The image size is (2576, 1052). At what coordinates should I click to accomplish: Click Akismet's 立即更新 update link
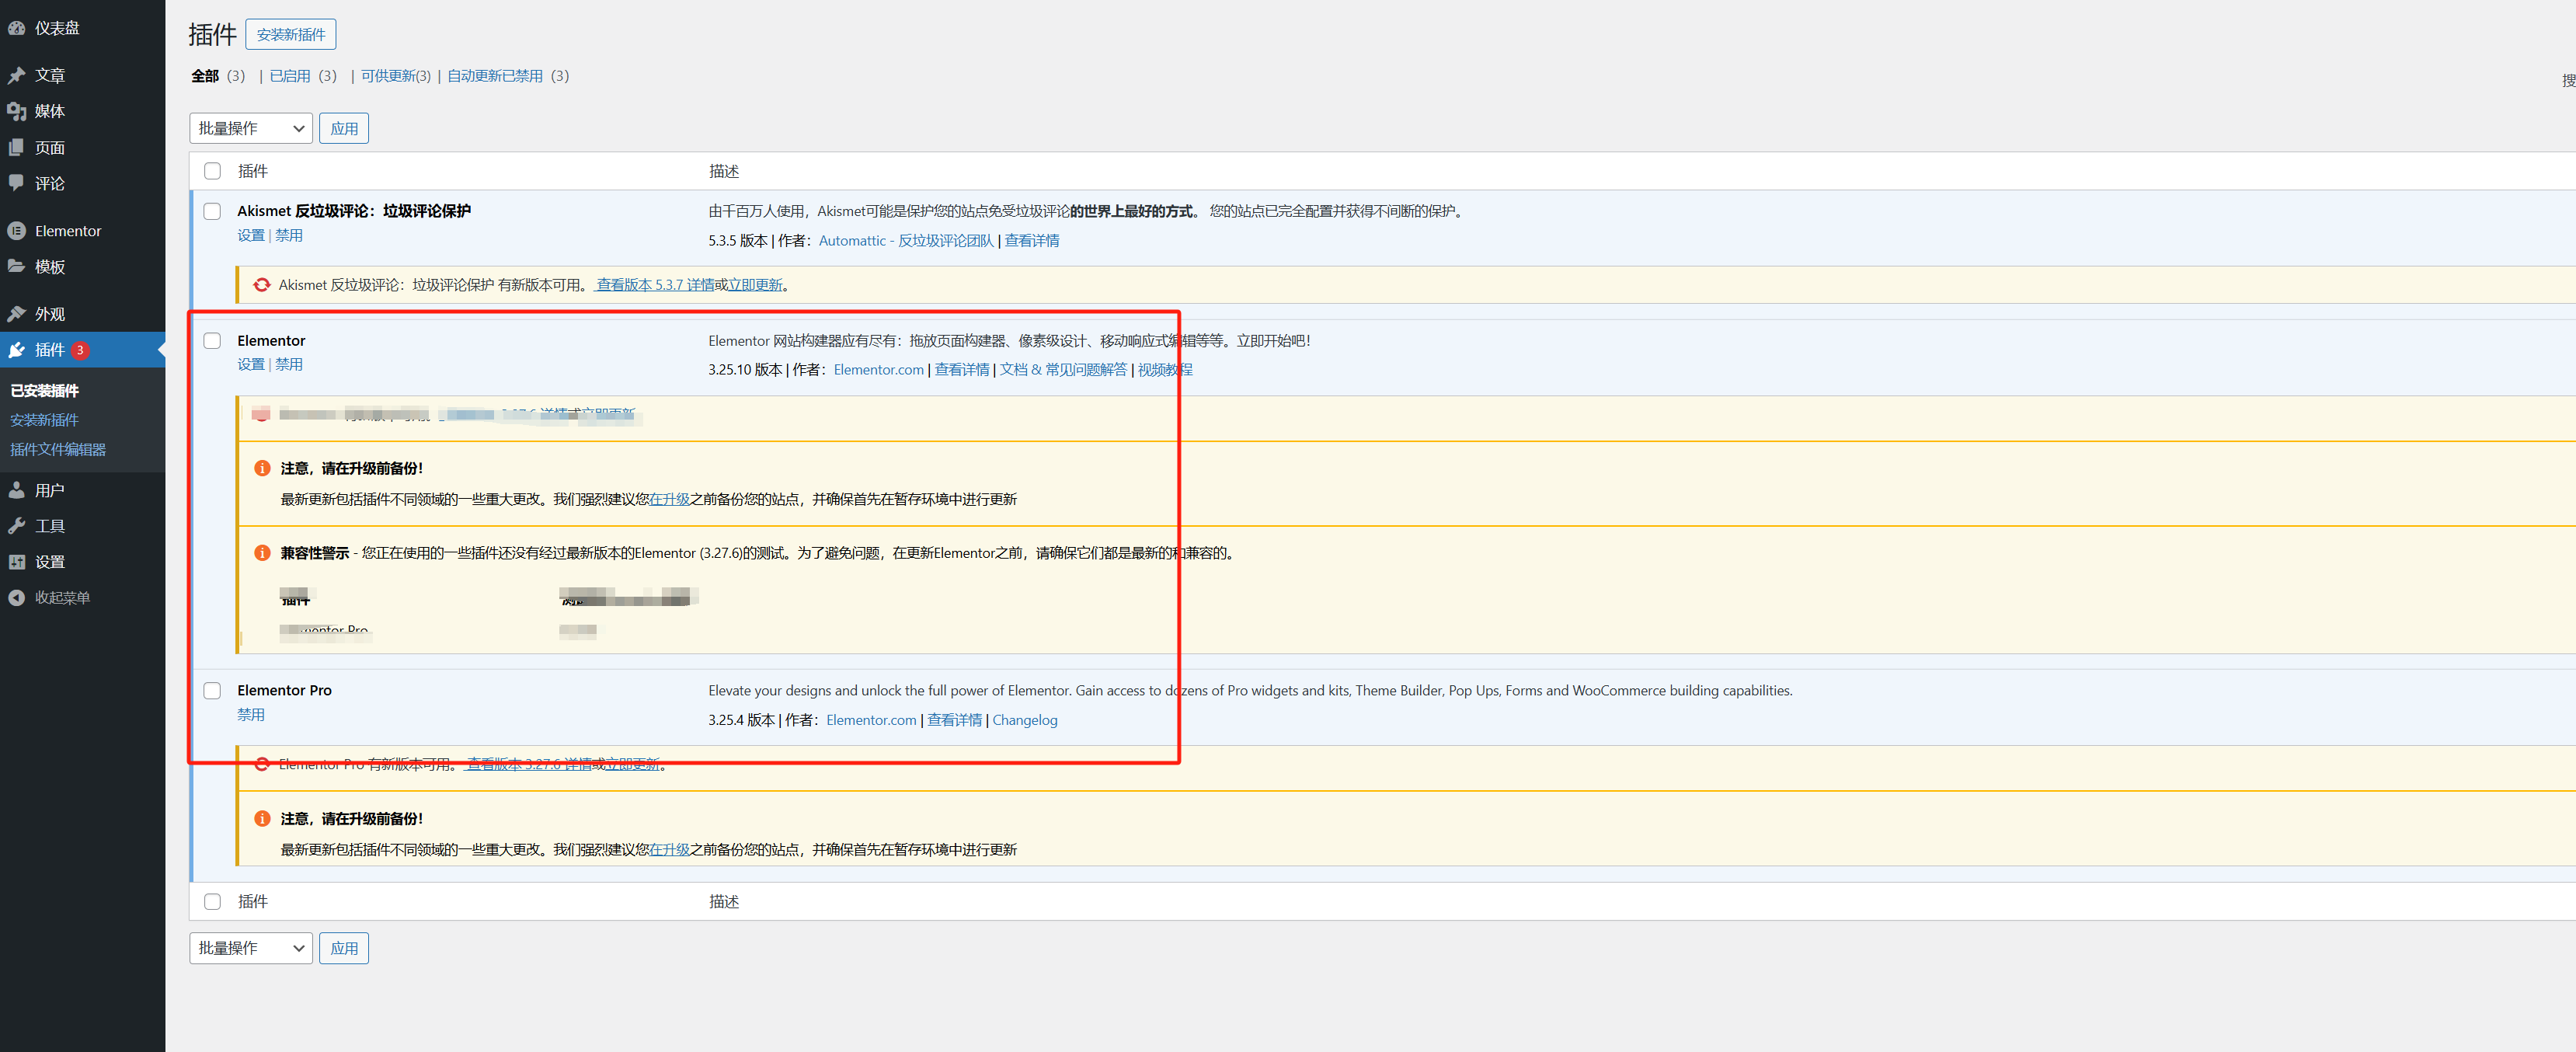click(755, 285)
